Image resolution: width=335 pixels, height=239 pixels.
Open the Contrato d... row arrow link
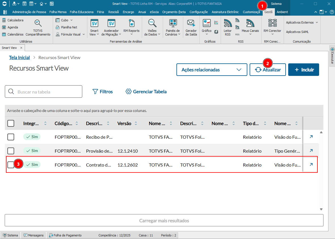(311, 165)
